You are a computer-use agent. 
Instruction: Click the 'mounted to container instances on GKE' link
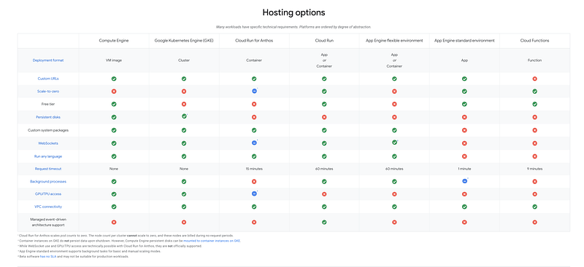[x=212, y=241]
